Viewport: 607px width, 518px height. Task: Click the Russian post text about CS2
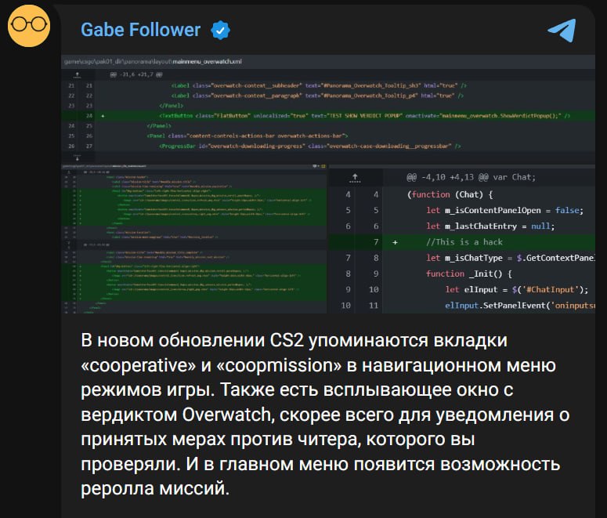pyautogui.click(x=325, y=415)
